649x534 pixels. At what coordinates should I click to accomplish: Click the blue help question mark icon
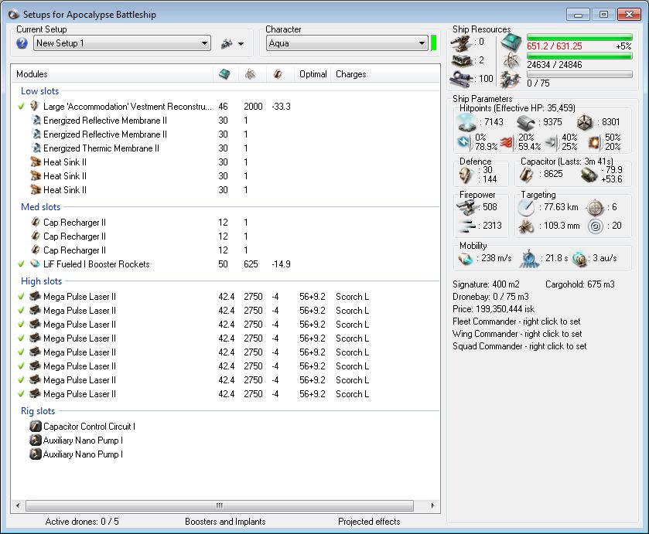[x=22, y=43]
